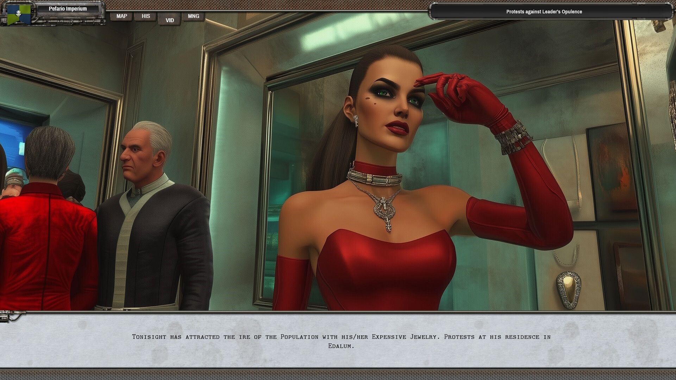Select the crest symbol on the faction flag
Viewport: 676px width, 380px height.
(18, 13)
